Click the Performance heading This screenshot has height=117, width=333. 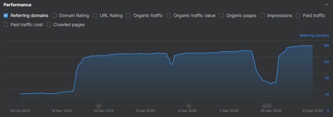tap(17, 5)
